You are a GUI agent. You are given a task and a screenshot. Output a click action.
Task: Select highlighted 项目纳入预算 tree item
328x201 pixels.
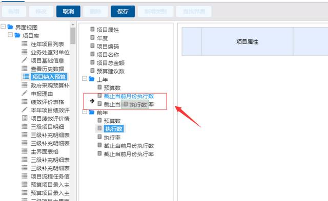coord(49,77)
